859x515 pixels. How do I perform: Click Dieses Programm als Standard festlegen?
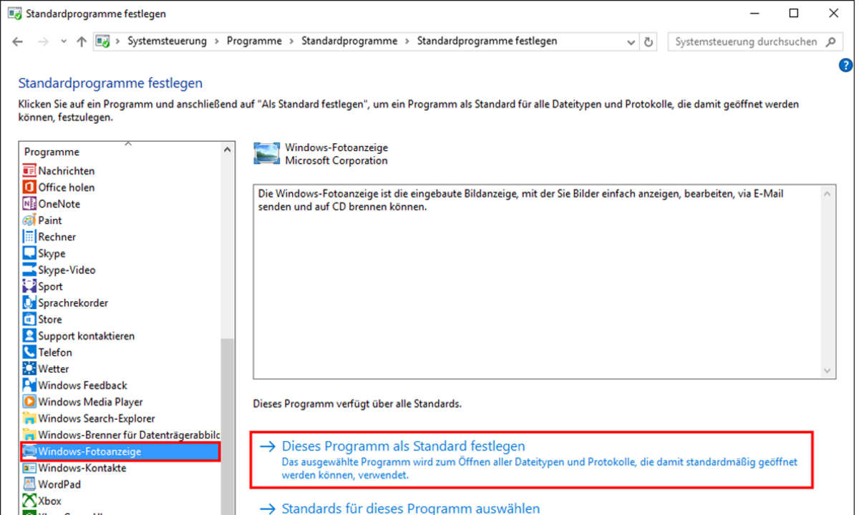point(531,459)
